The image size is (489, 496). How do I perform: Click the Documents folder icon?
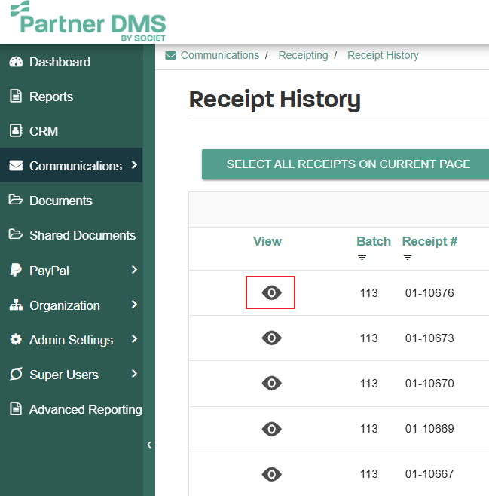(x=16, y=201)
